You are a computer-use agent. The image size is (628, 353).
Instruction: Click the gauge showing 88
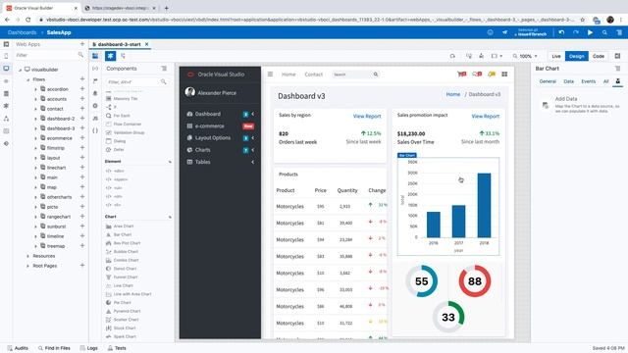pos(475,281)
